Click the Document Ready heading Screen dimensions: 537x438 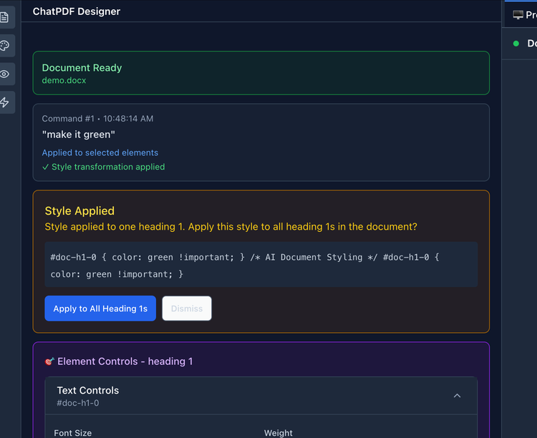(82, 68)
